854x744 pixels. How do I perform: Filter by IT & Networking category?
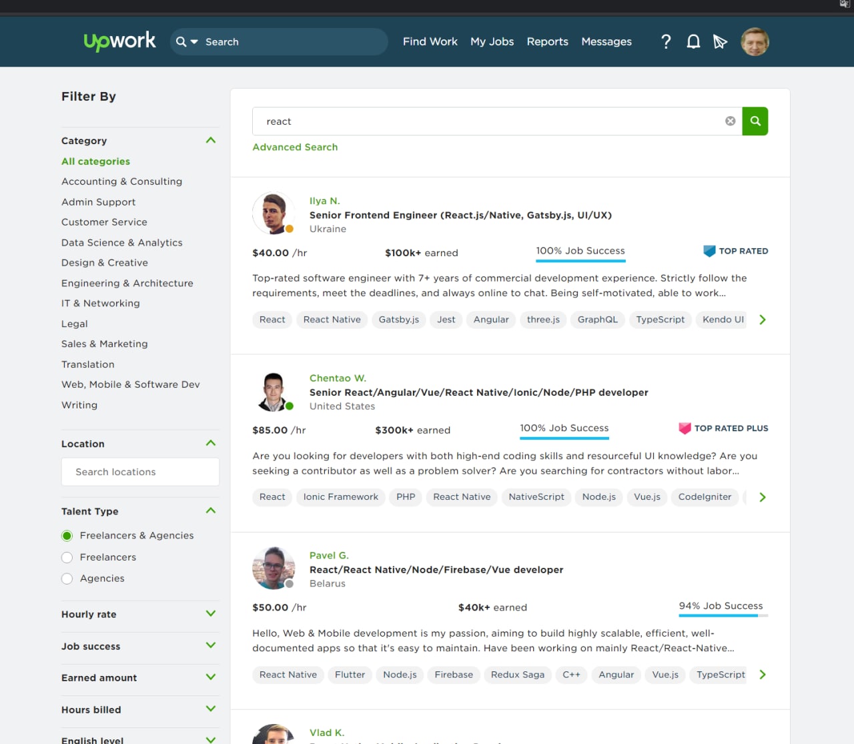tap(101, 304)
